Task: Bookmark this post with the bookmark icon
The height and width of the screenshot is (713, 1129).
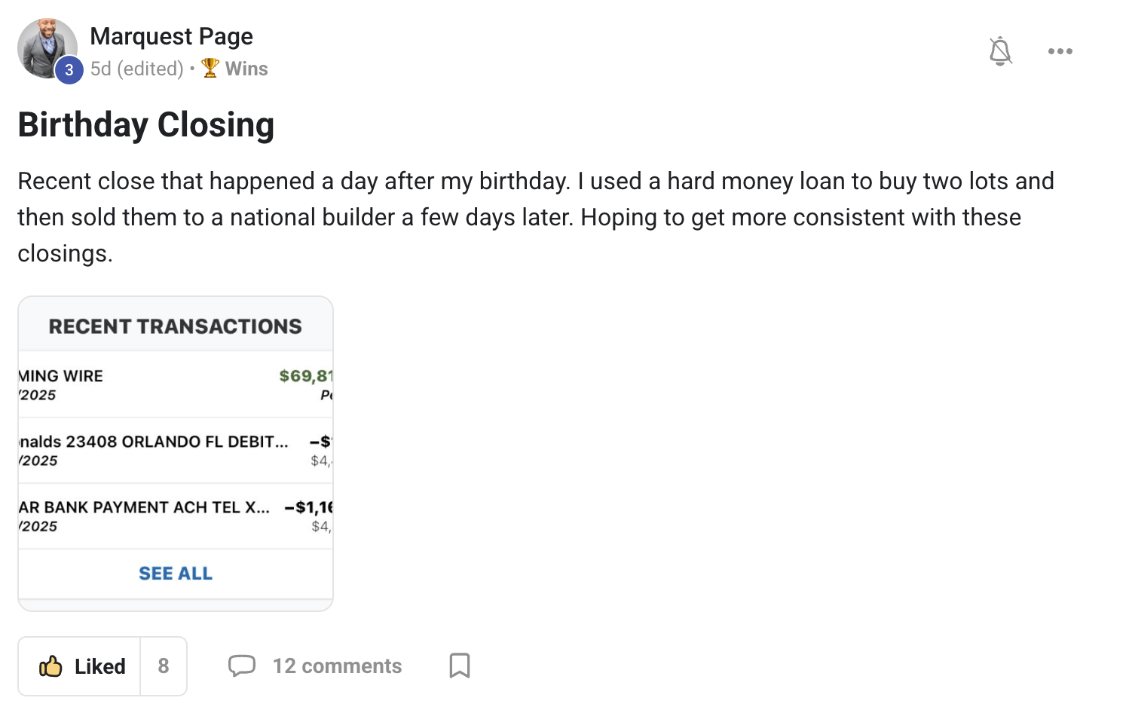Action: (460, 666)
